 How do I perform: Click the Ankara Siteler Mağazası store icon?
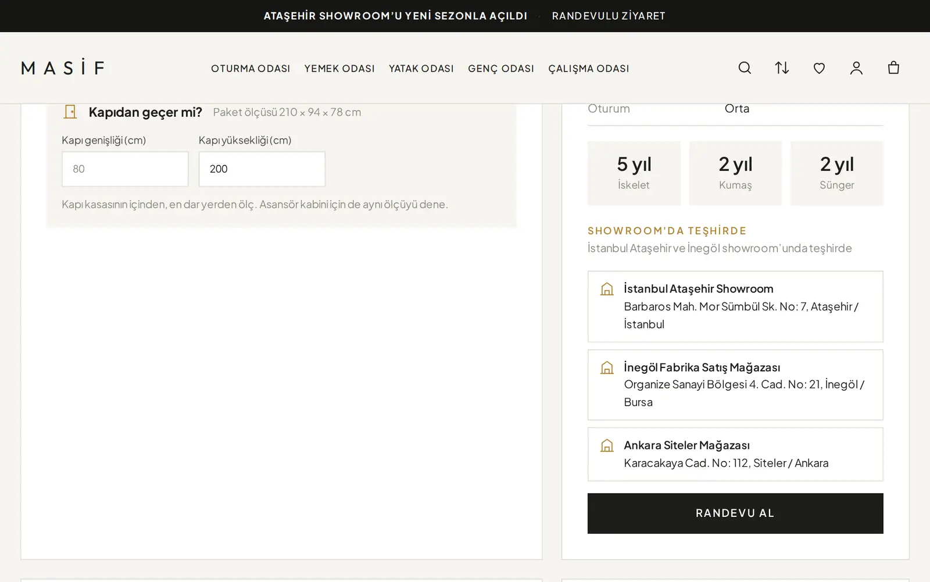(x=607, y=445)
